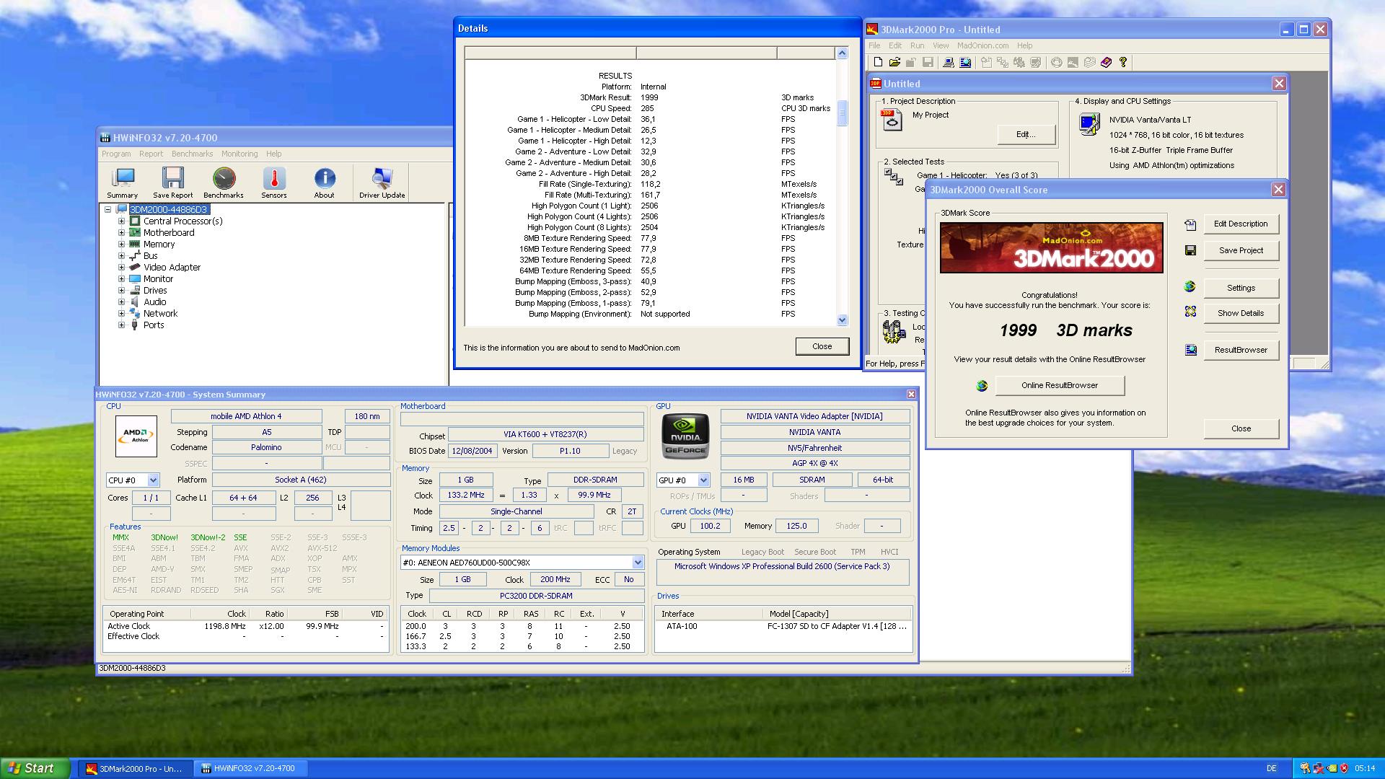Screen dimensions: 1385x779
Task: Open the AENEON memory module dropdown
Action: pyautogui.click(x=638, y=563)
